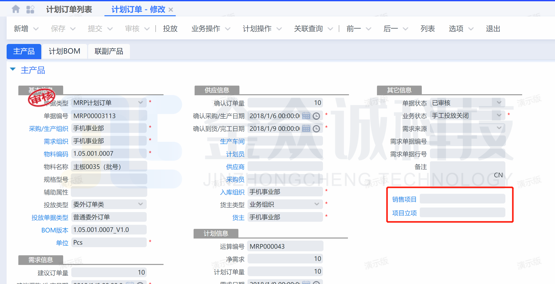This screenshot has height=284, width=555.
Task: Click the 投放 toolbar button
Action: [170, 29]
